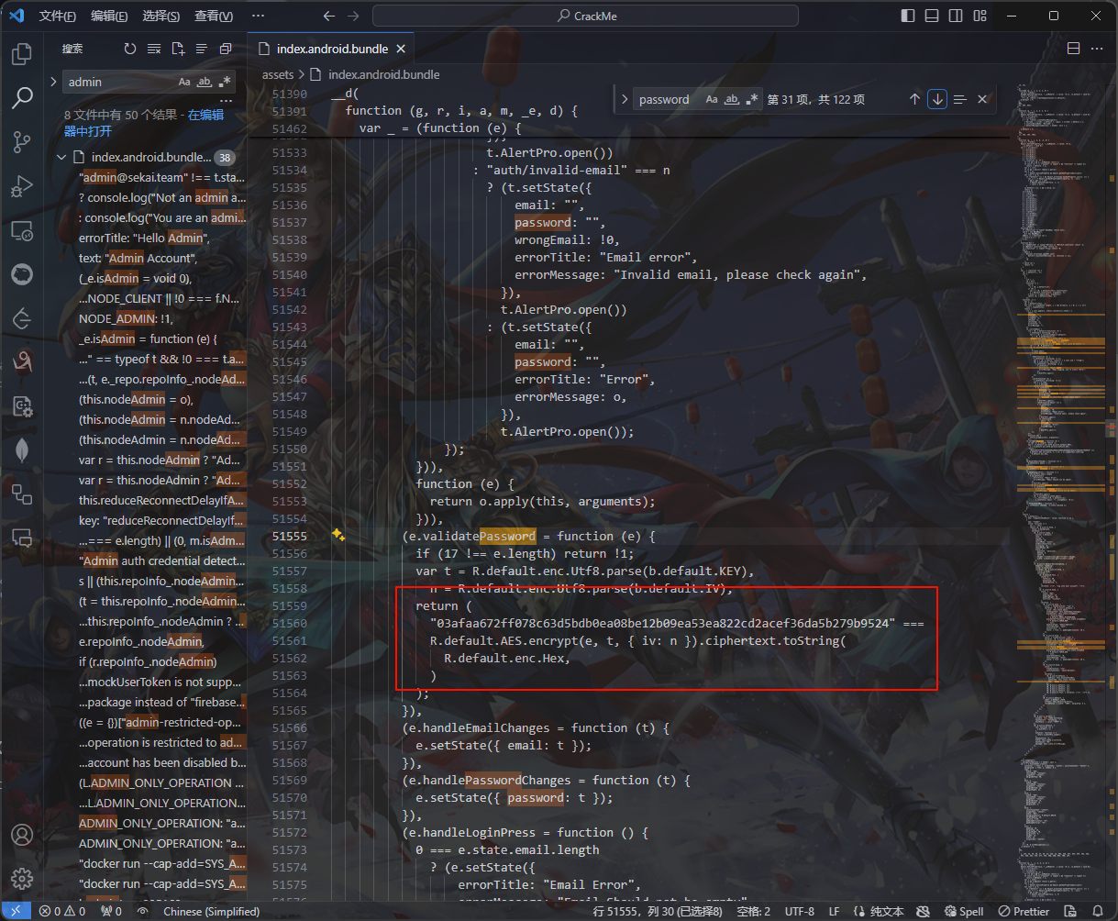Click the admin search input field
The image size is (1118, 921).
(x=119, y=82)
